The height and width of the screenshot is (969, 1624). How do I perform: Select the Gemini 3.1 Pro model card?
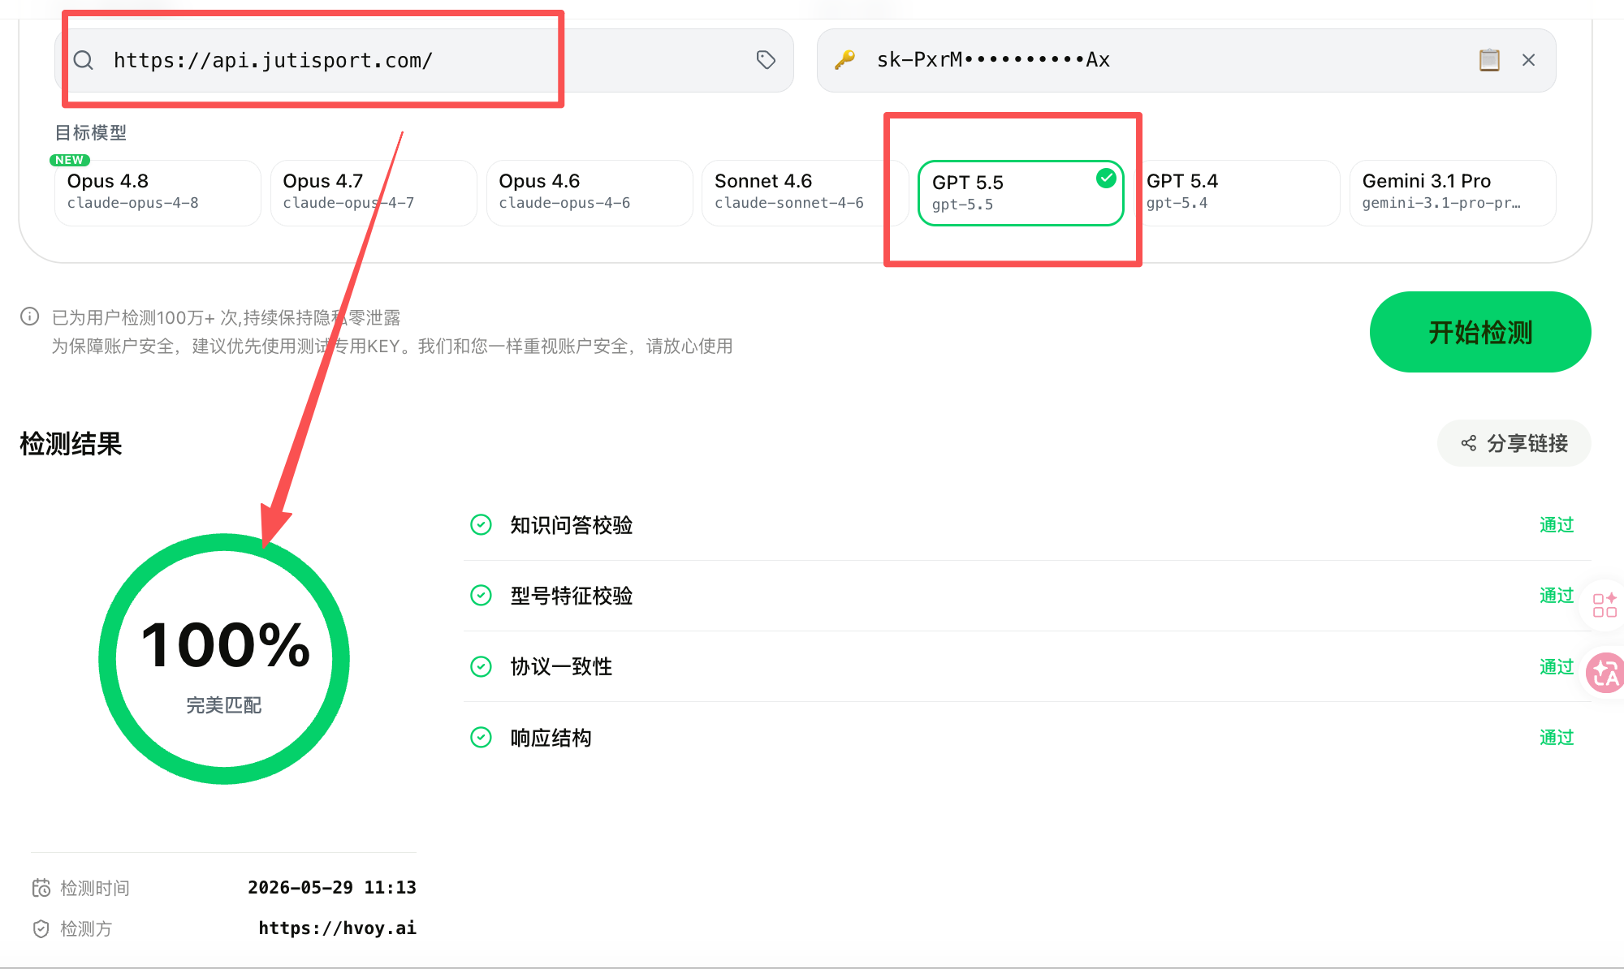1453,192
